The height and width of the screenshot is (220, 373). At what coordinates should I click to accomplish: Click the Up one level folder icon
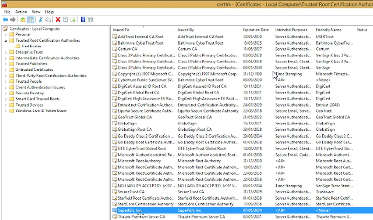pyautogui.click(x=23, y=20)
